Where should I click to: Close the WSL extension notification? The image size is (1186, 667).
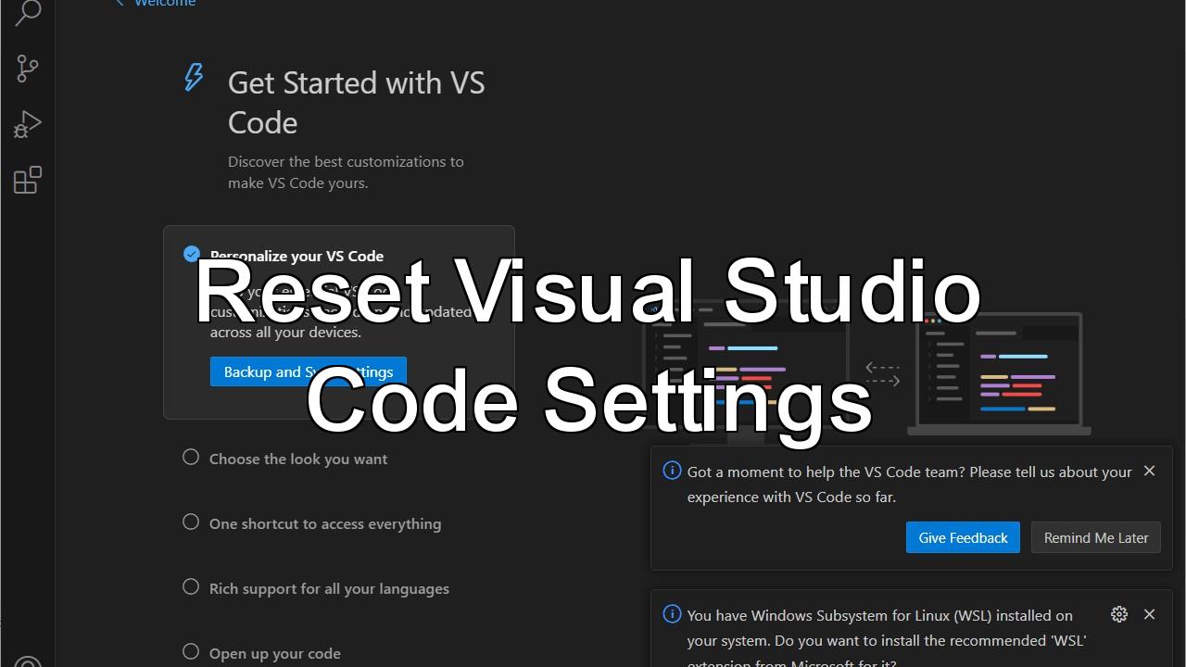click(x=1149, y=614)
